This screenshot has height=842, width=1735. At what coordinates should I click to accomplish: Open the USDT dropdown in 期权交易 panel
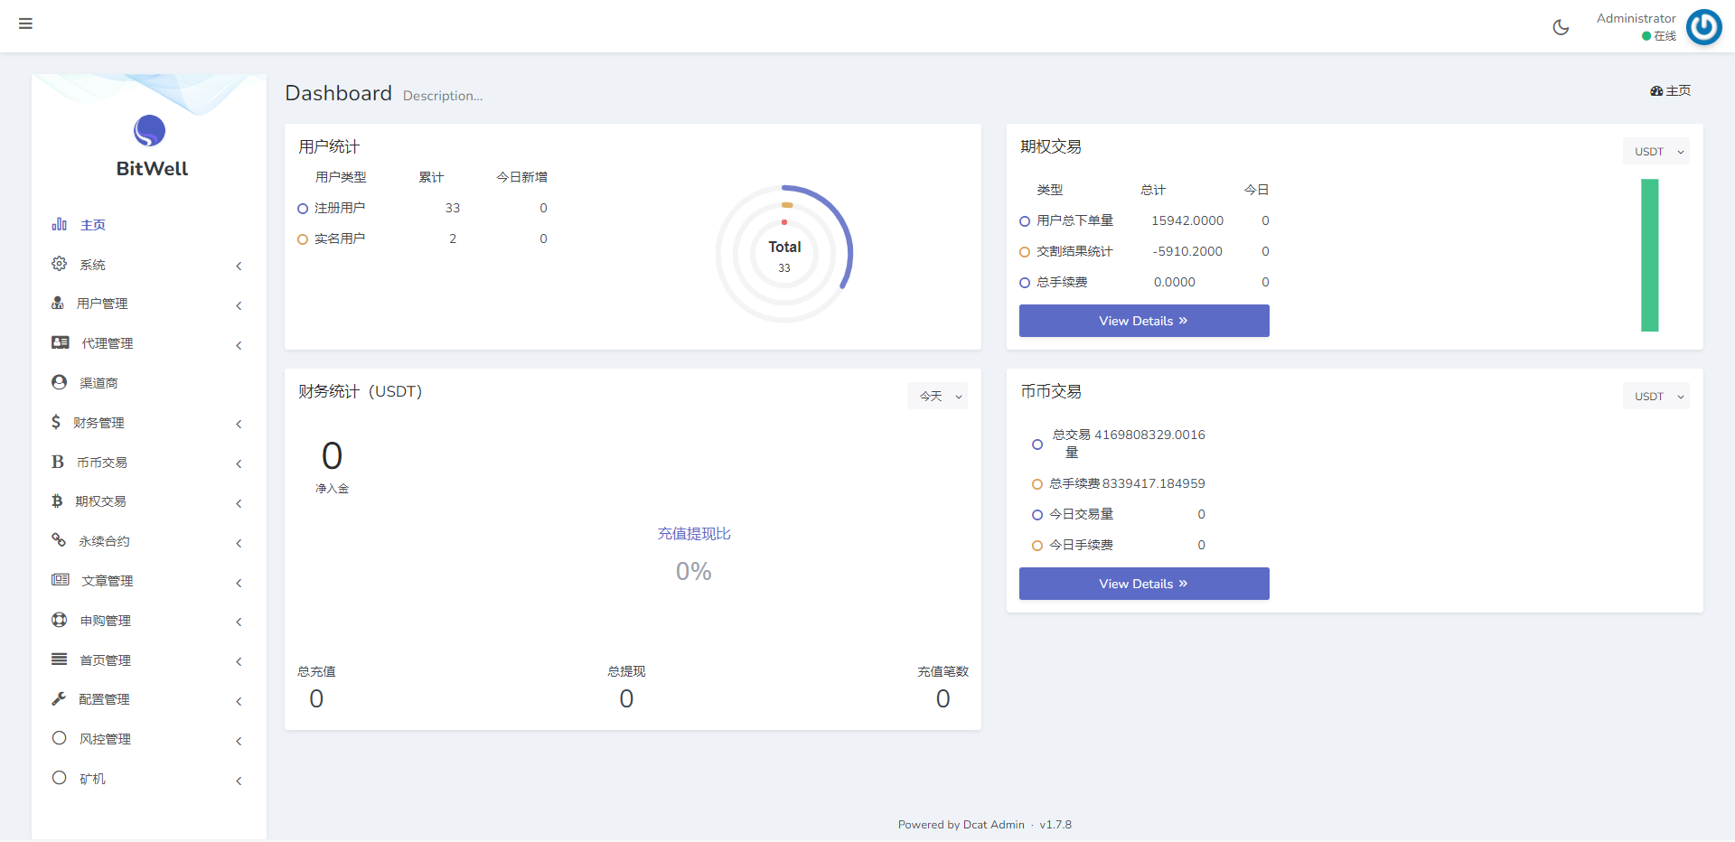[x=1656, y=151]
